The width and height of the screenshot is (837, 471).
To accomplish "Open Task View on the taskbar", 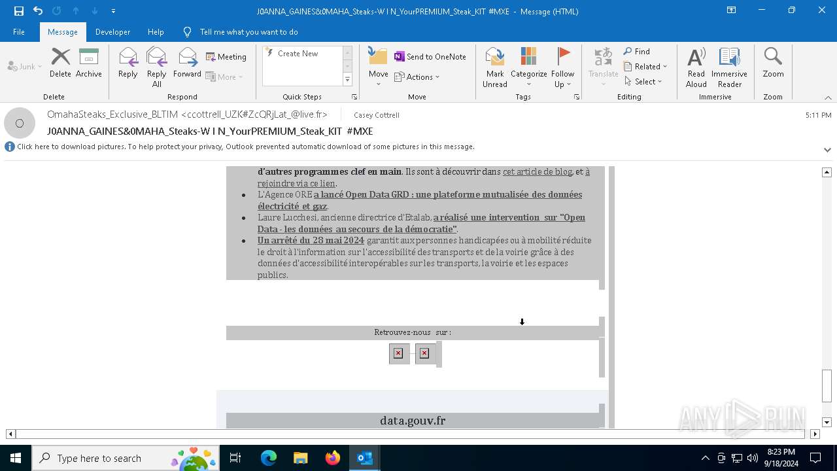I will pos(235,458).
